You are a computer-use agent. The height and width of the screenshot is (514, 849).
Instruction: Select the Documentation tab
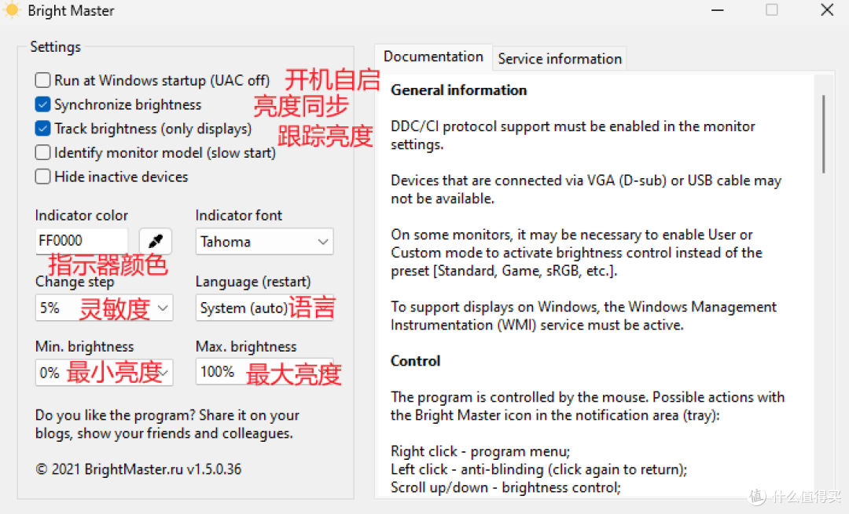(433, 57)
